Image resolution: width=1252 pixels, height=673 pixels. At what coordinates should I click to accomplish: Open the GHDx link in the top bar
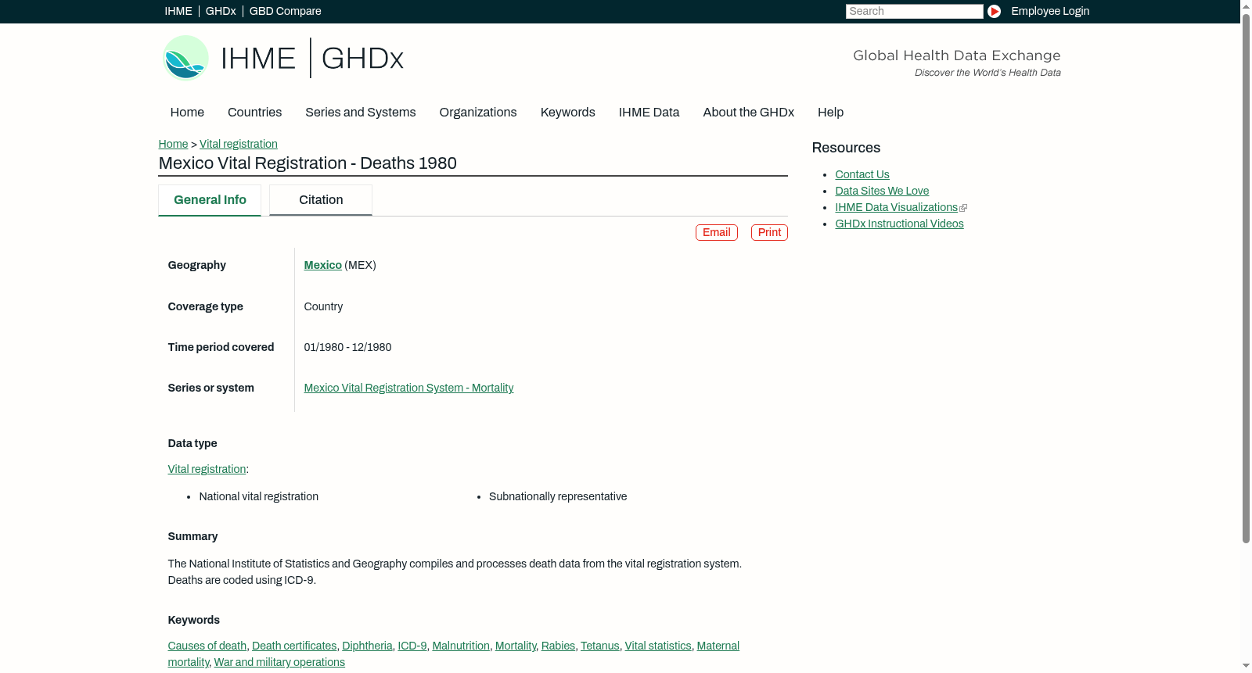click(221, 11)
